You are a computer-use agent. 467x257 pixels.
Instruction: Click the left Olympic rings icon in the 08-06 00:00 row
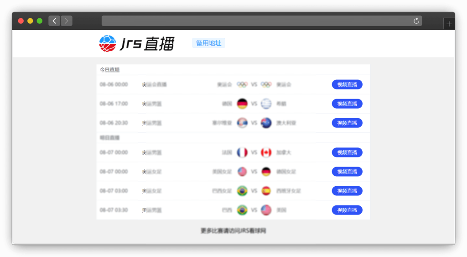tap(242, 84)
